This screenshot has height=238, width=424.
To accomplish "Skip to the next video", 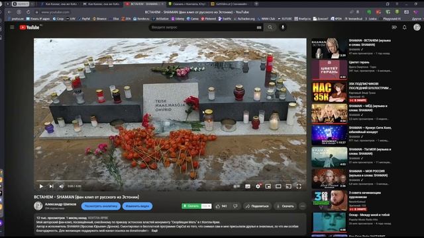I will coord(51,186).
